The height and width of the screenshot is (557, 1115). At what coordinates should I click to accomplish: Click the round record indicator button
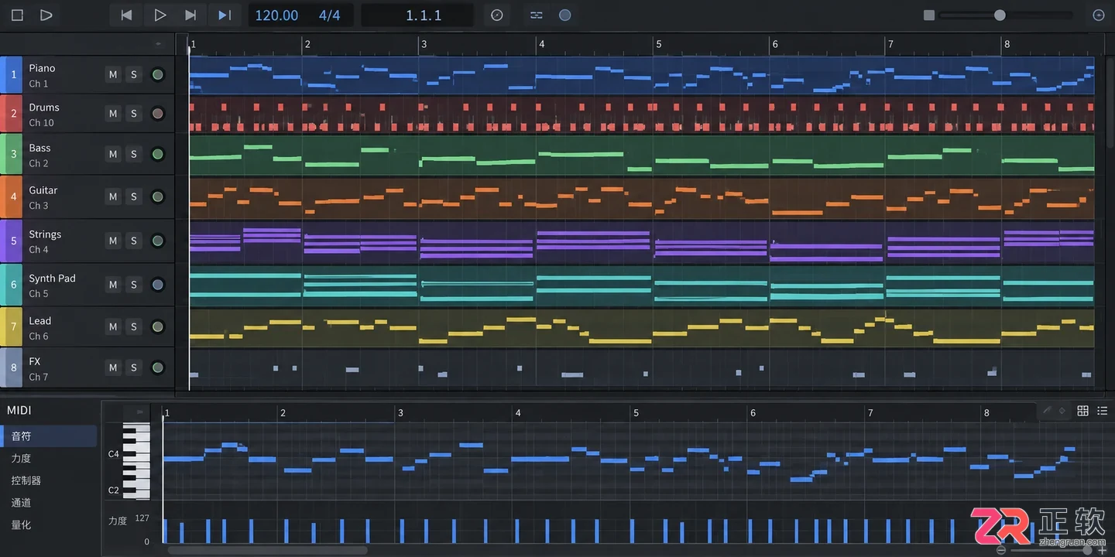tap(565, 15)
